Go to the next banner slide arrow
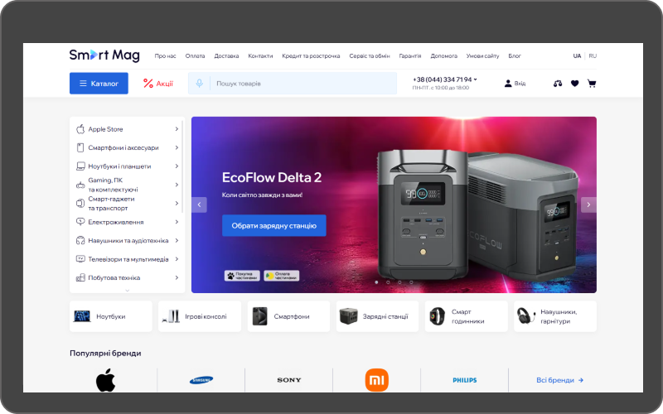 (x=588, y=205)
